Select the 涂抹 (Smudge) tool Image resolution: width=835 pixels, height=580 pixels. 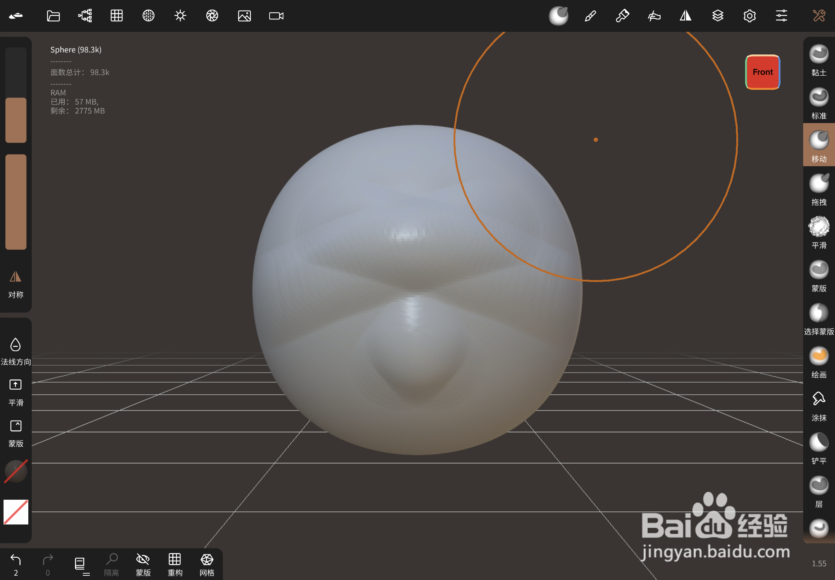(818, 399)
